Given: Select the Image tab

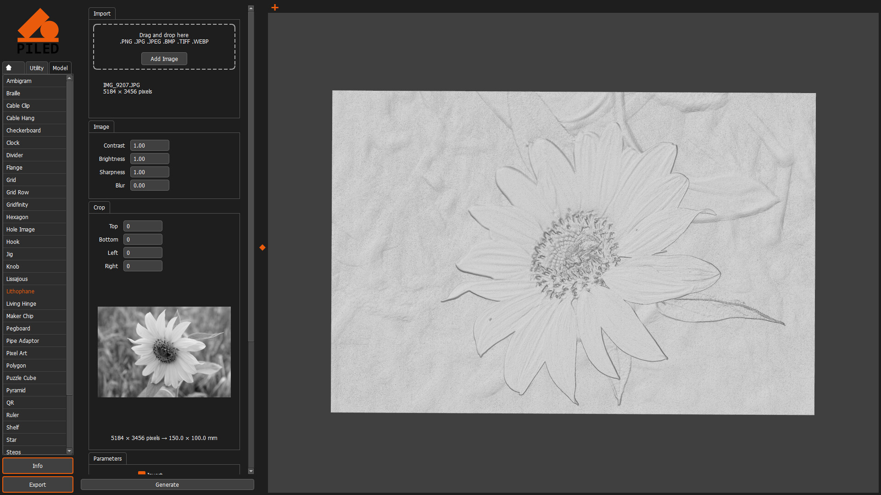Looking at the screenshot, I should tap(101, 126).
